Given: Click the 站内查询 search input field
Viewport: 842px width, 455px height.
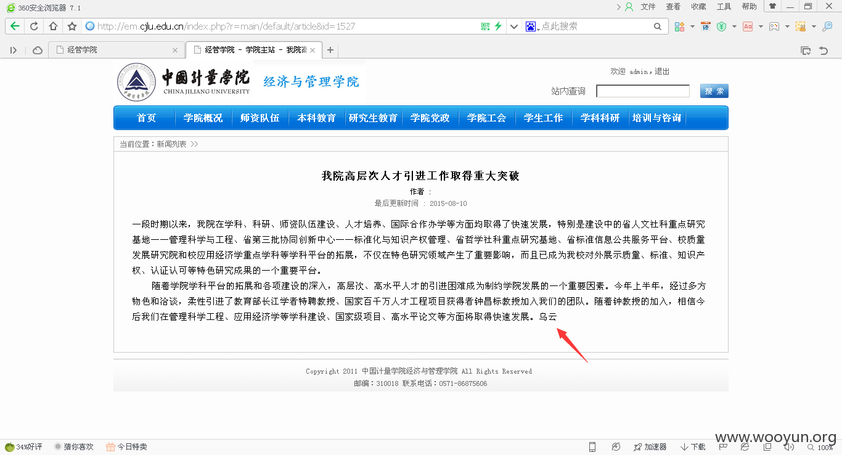Looking at the screenshot, I should (643, 91).
